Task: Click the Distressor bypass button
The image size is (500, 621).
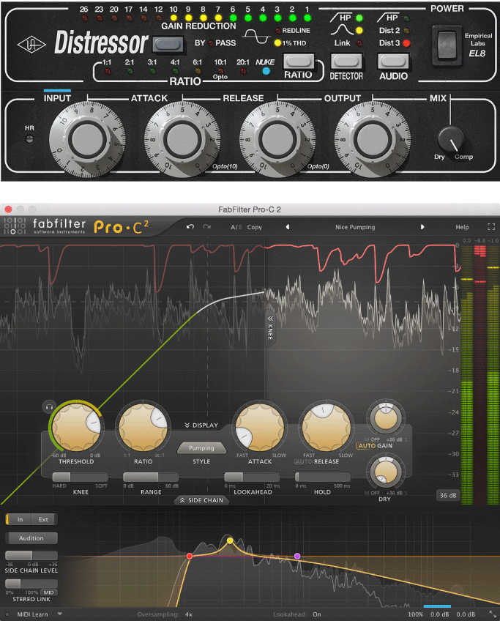Action: 168,44
